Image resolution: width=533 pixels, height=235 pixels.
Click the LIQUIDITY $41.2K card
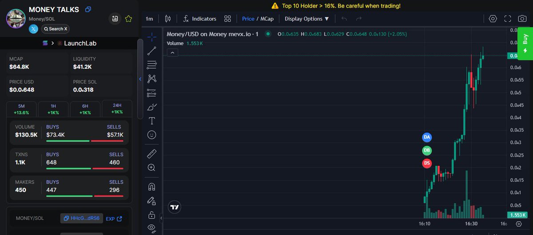pos(101,63)
